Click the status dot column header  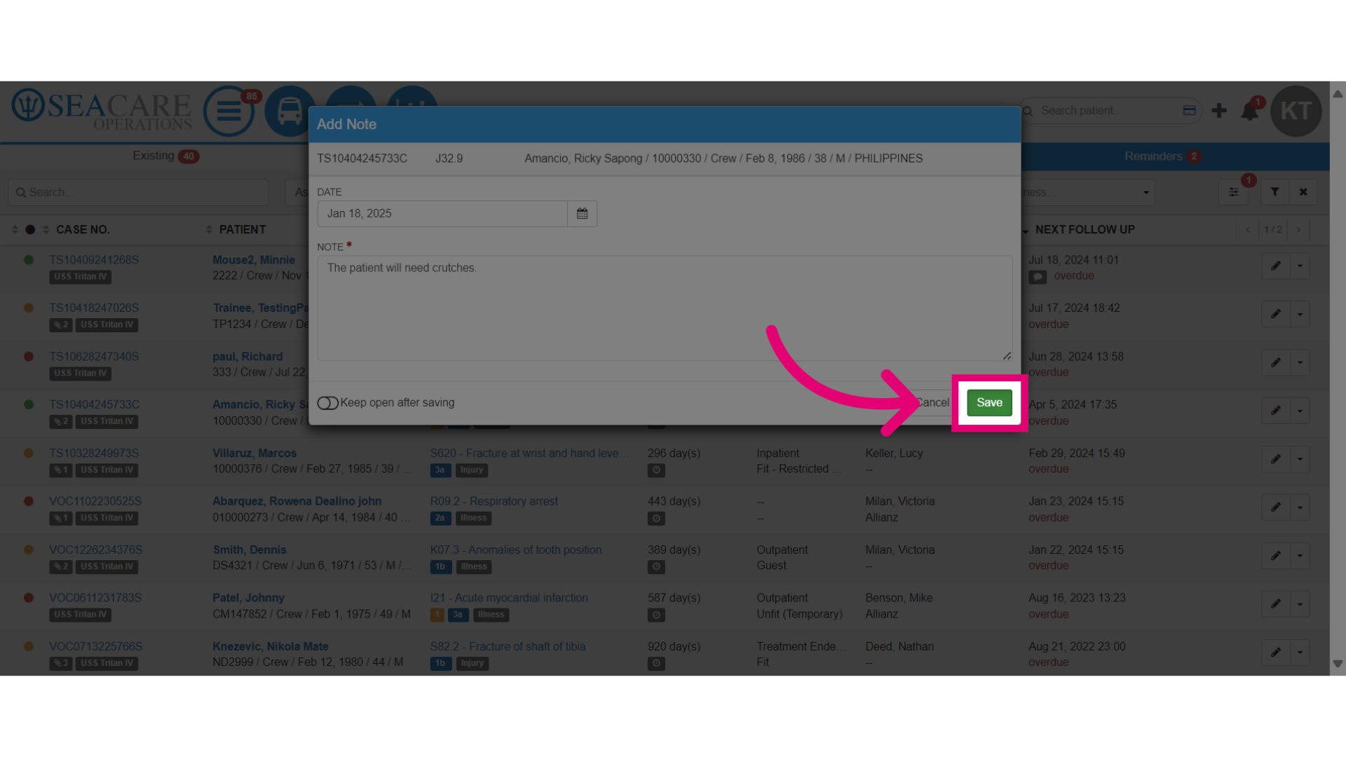click(x=30, y=230)
